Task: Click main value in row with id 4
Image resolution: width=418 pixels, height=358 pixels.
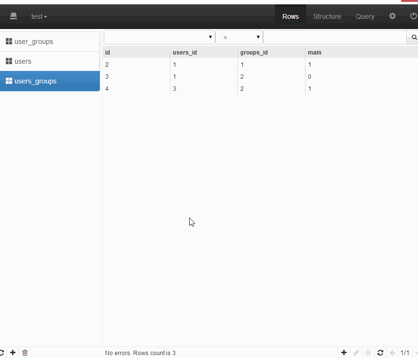Action: point(309,89)
